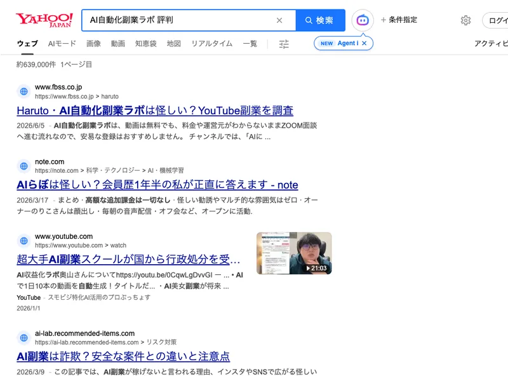Viewport: 508px width, 376px height.
Task: Click the ai-lab.recommended-items.com site name
Action: coord(84,333)
